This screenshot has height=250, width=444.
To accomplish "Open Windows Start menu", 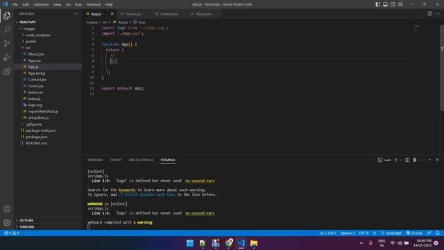I will 190,243.
